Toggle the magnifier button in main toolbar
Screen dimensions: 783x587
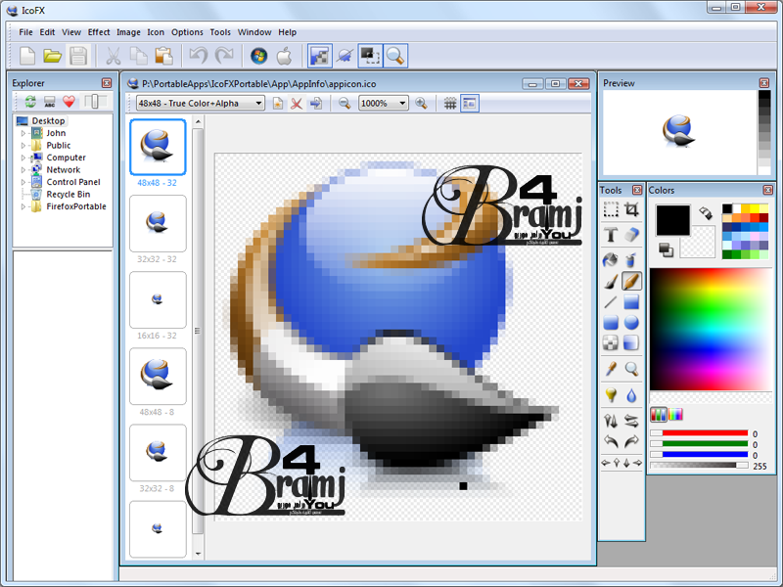(395, 56)
